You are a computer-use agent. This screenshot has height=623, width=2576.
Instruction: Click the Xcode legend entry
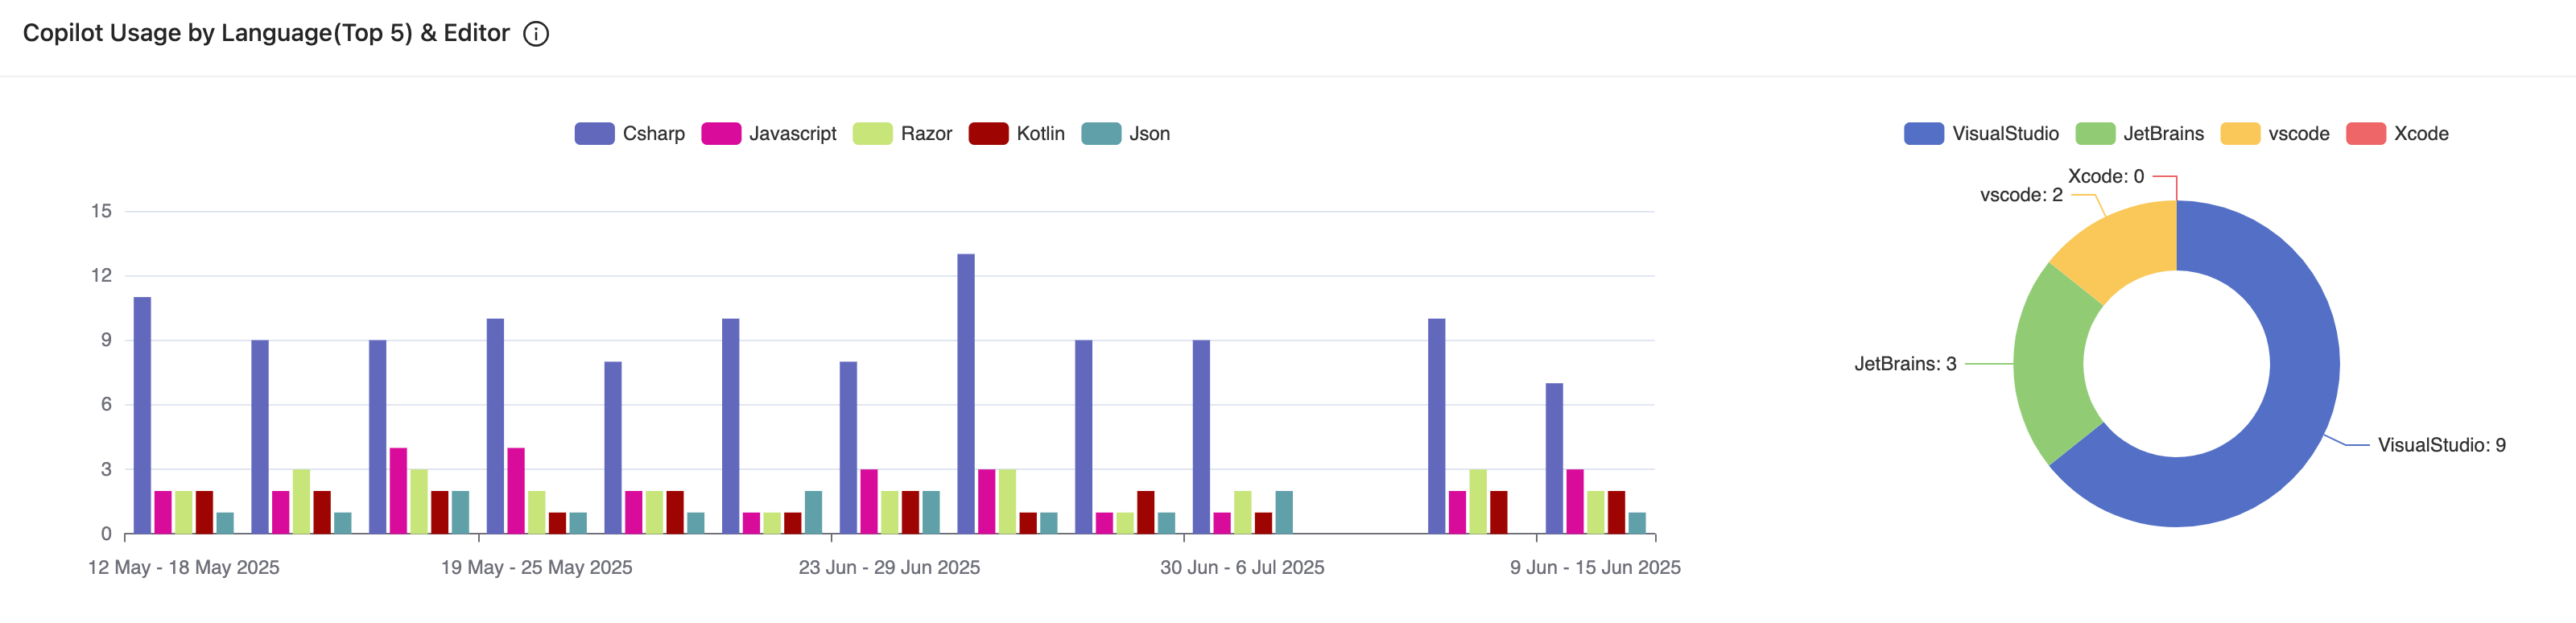[2397, 134]
